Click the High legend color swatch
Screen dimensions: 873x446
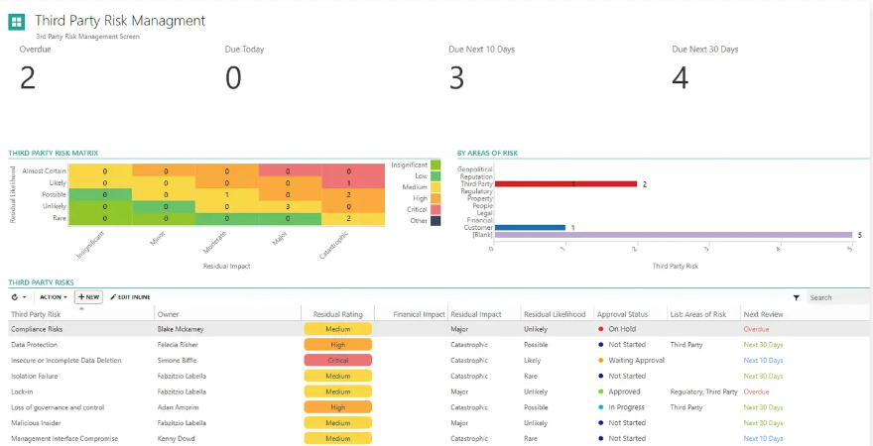[x=436, y=198]
